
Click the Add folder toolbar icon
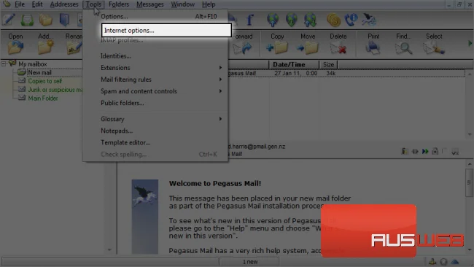click(45, 44)
